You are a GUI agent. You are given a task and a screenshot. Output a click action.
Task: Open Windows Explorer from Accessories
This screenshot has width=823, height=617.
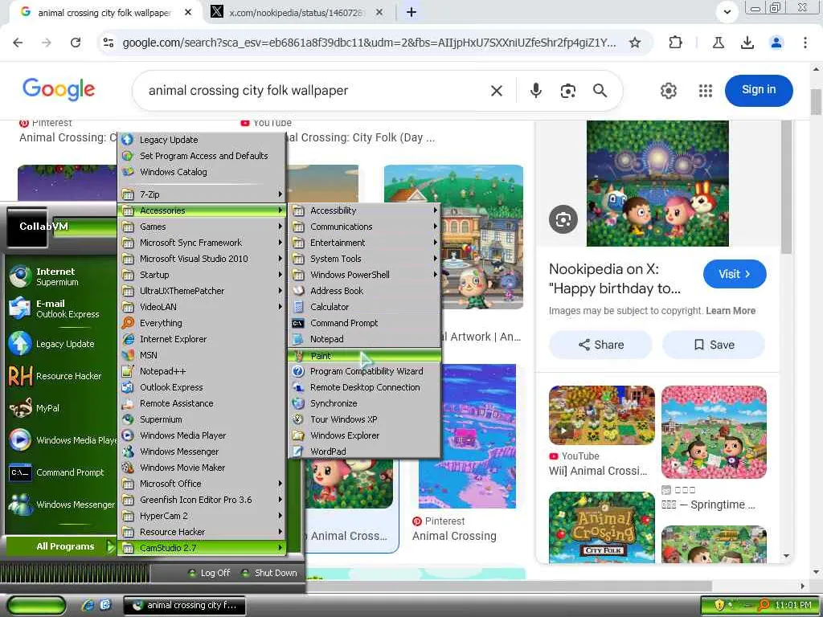pyautogui.click(x=364, y=435)
